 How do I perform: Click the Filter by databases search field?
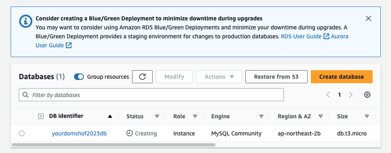pyautogui.click(x=151, y=95)
